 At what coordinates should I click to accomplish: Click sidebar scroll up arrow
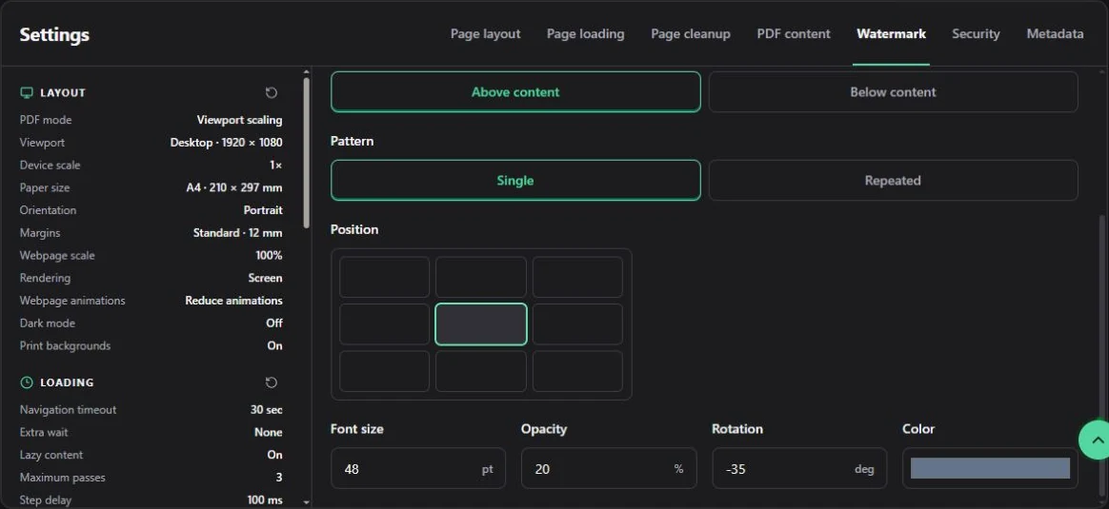coord(306,72)
